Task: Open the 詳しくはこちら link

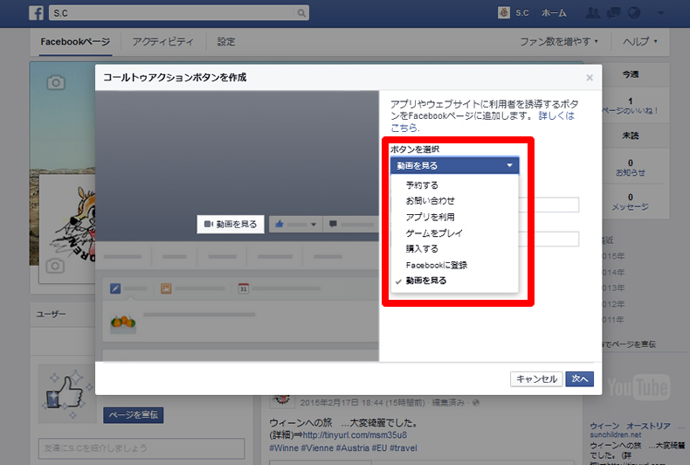Action: (484, 122)
